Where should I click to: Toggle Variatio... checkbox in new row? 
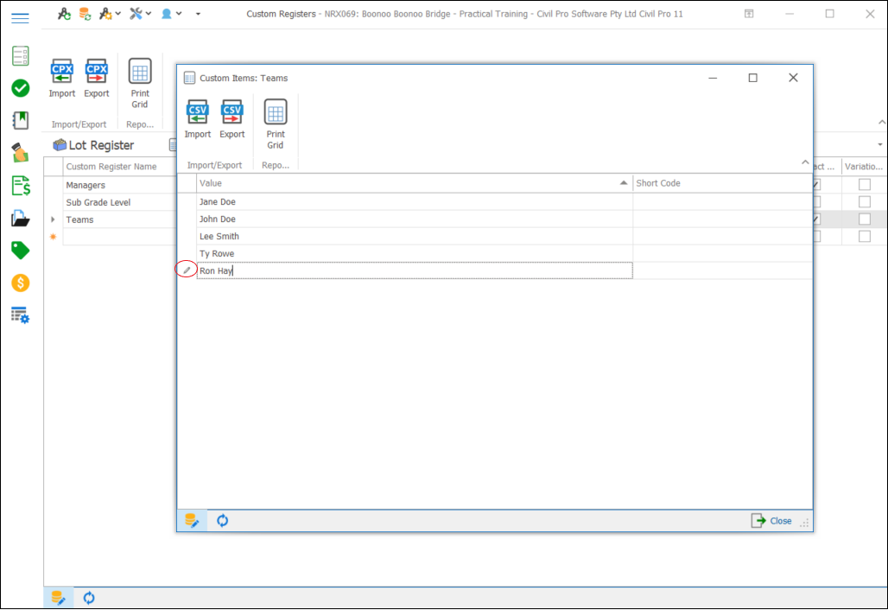pos(864,236)
